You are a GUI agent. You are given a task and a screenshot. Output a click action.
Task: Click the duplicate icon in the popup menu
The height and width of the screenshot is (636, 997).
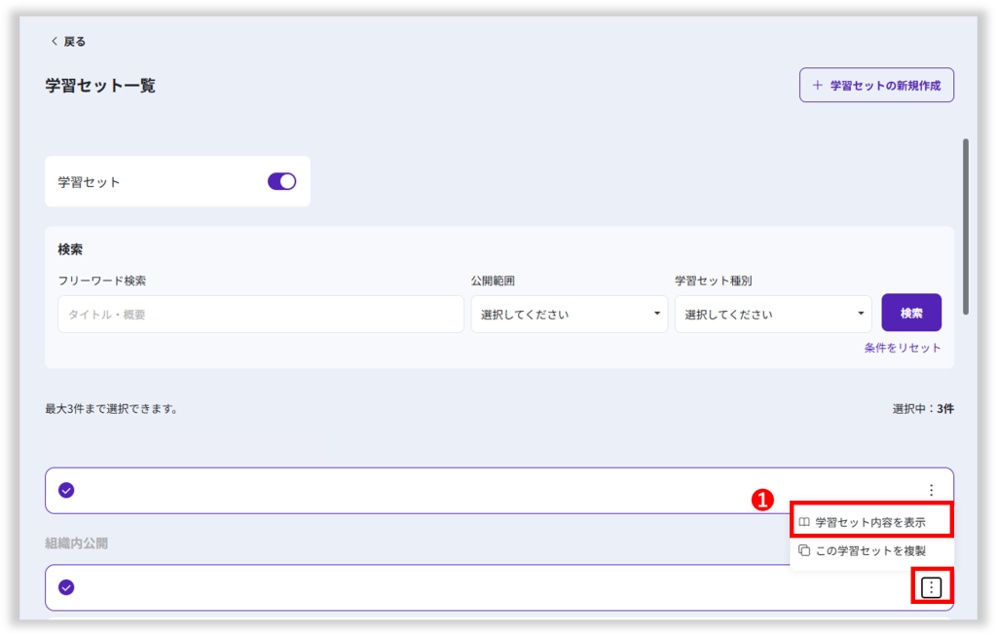[x=804, y=550]
